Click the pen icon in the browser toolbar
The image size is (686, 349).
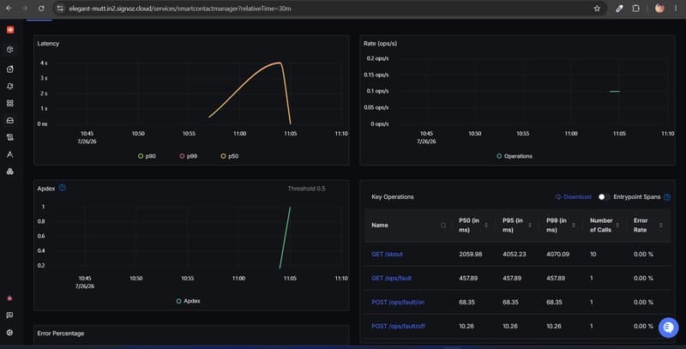point(619,9)
